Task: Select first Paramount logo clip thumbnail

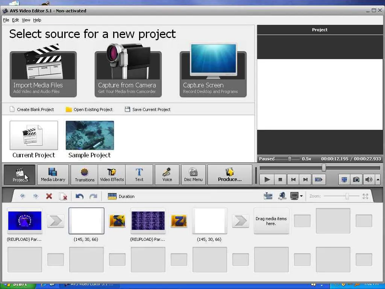Action: click(25, 221)
